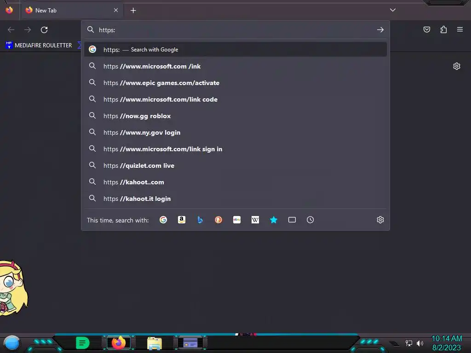This screenshot has height=353, width=471.
Task: Open a new tab with the plus button
Action: [133, 11]
